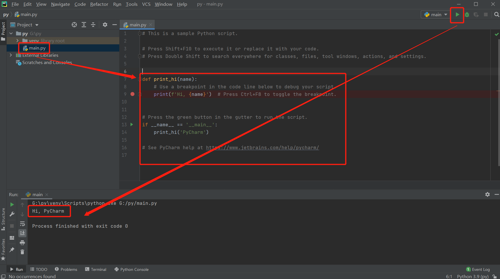The height and width of the screenshot is (279, 500).
Task: Click Python 3.9 (py) interpreter in status bar
Action: click(473, 276)
